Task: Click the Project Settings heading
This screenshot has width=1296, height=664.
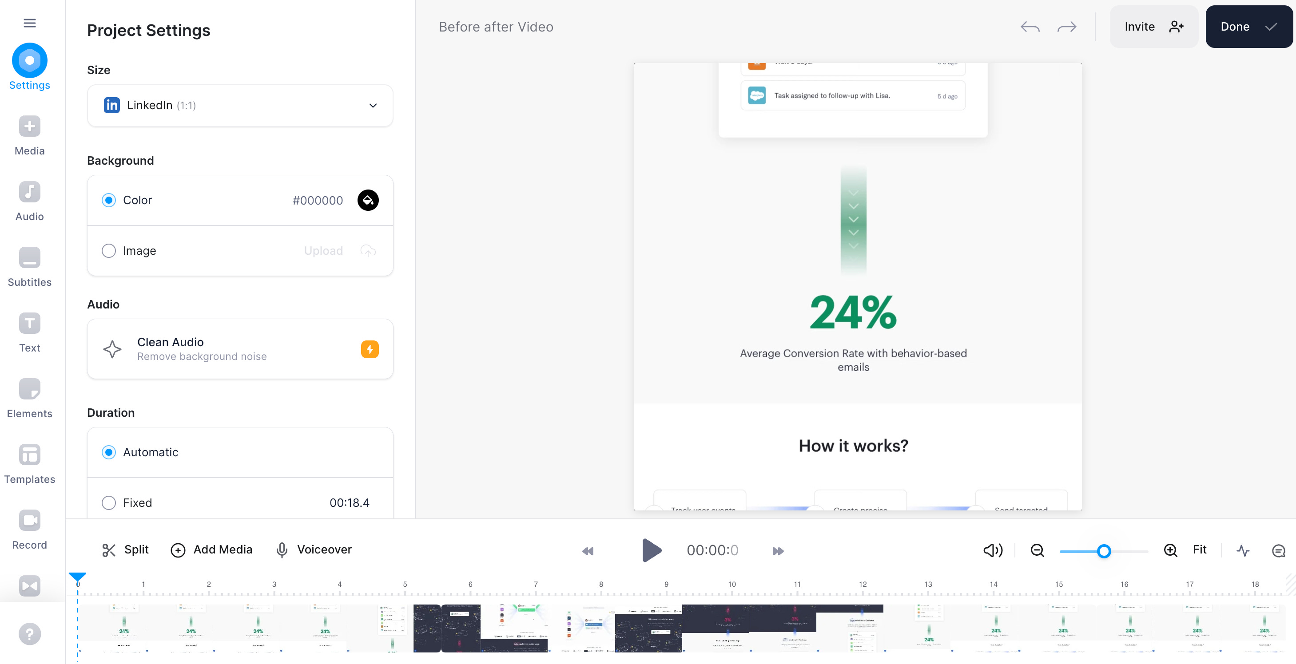Action: [x=148, y=30]
